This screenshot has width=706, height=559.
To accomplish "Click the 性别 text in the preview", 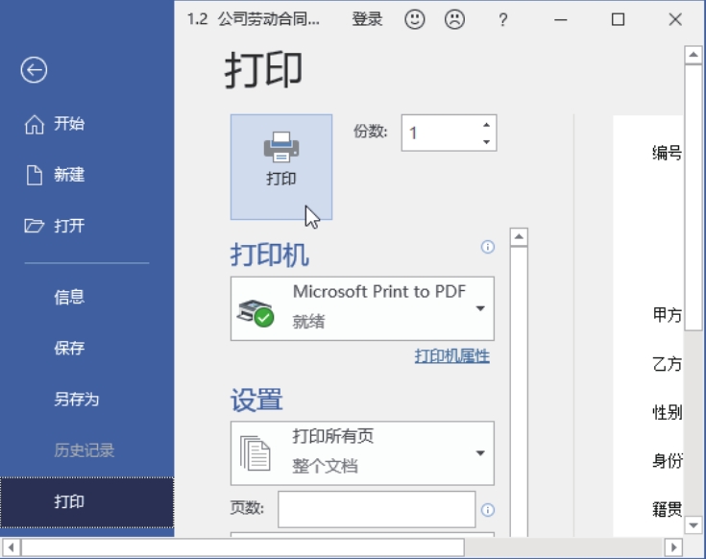I will click(668, 412).
